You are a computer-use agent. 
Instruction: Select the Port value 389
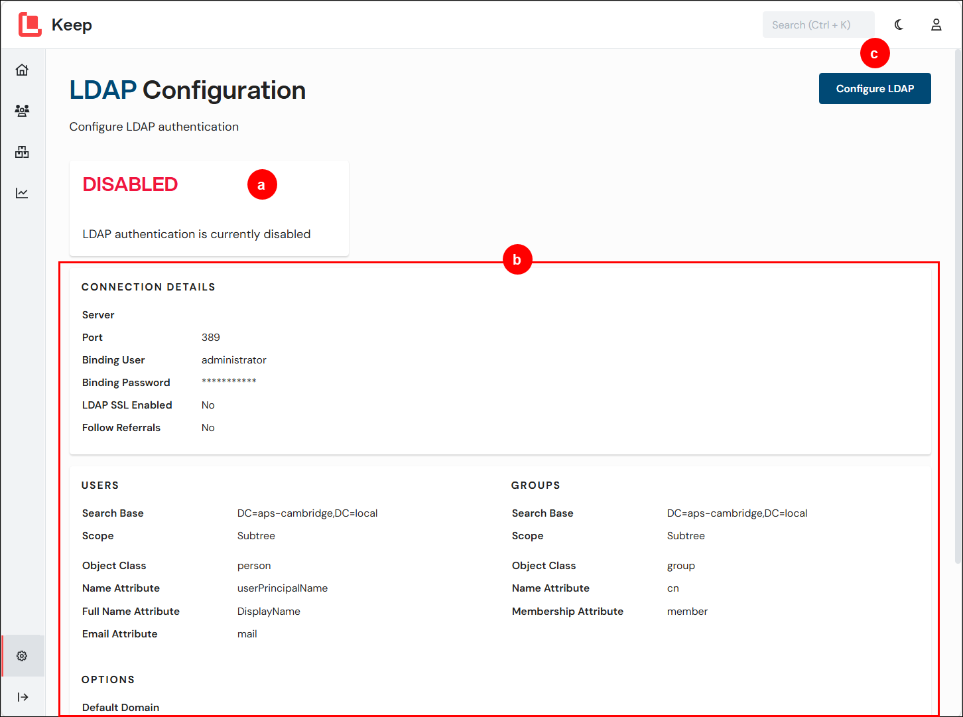click(x=211, y=338)
